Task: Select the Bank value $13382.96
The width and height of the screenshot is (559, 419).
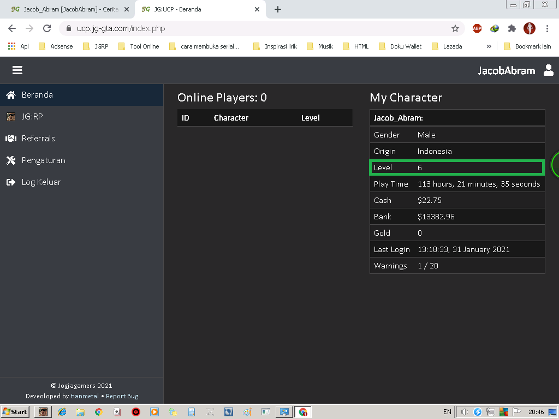Action: click(436, 217)
